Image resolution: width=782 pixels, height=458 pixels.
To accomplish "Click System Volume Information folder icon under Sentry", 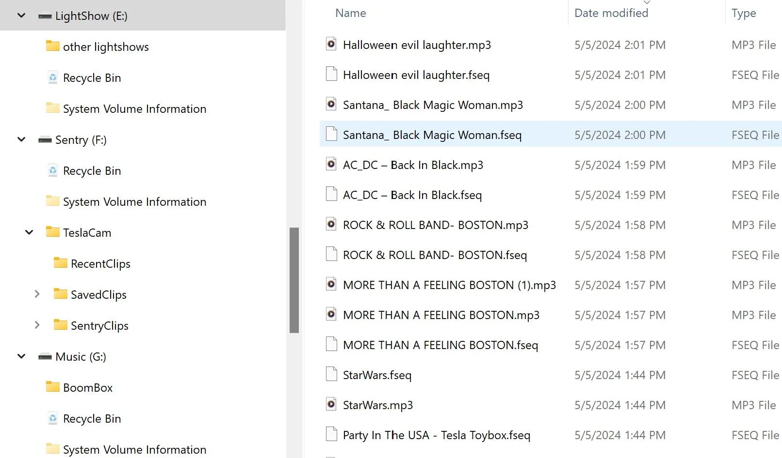I will point(53,201).
